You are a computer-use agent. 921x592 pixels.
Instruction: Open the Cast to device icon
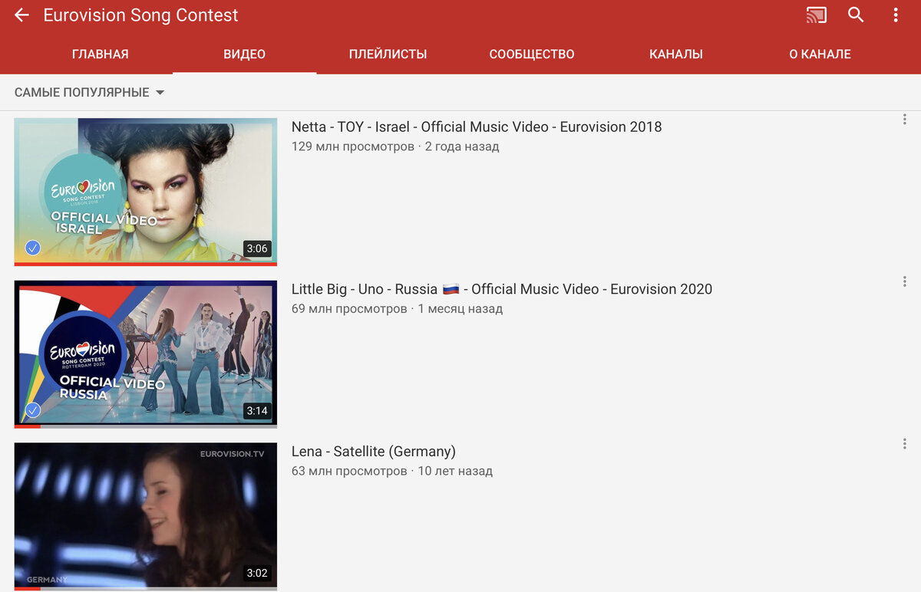[817, 15]
